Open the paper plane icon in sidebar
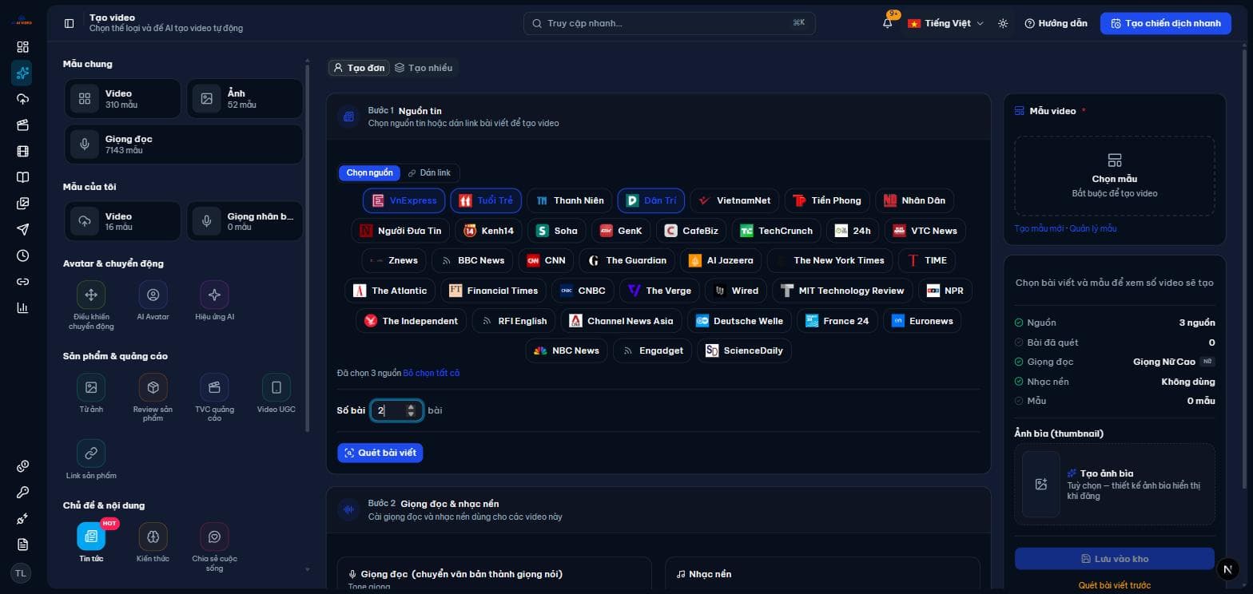The width and height of the screenshot is (1253, 594). [22, 229]
